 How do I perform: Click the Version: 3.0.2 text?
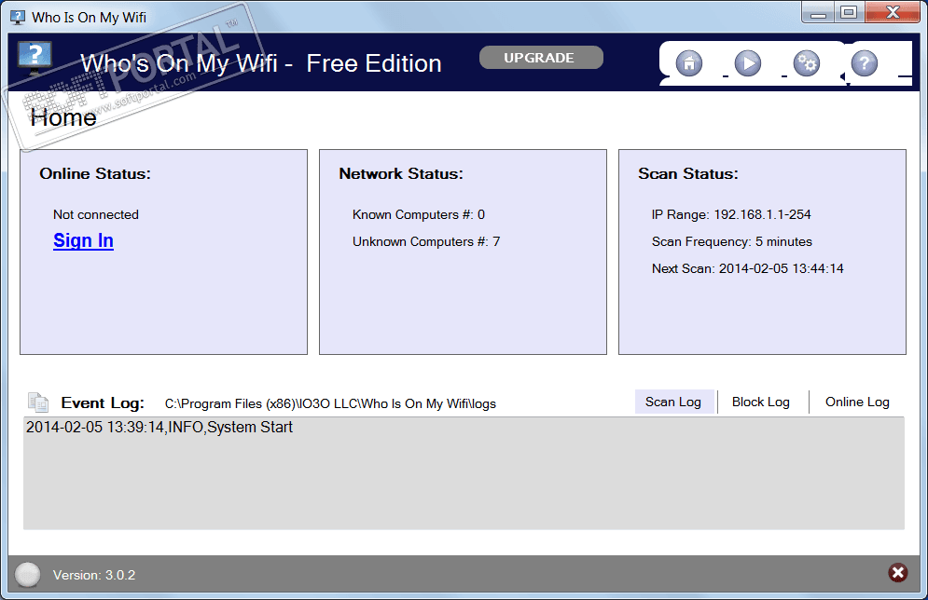click(x=94, y=575)
